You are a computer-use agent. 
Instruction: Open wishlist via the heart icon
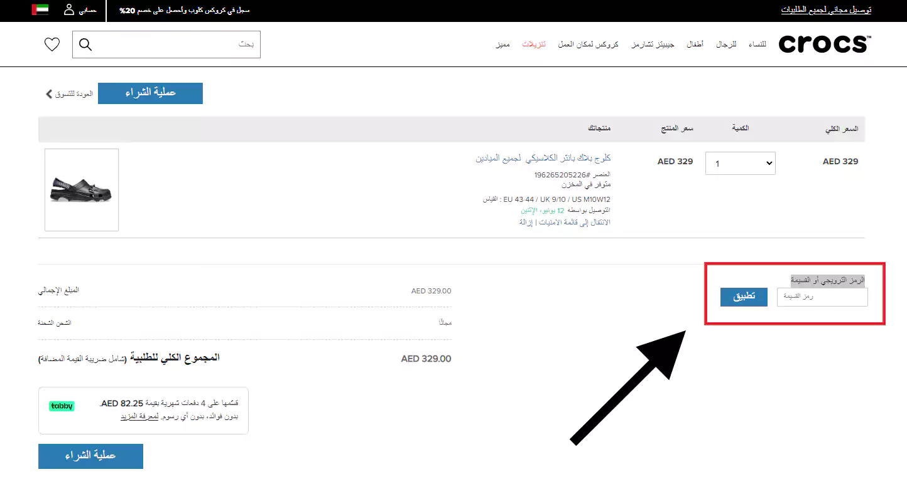(52, 45)
